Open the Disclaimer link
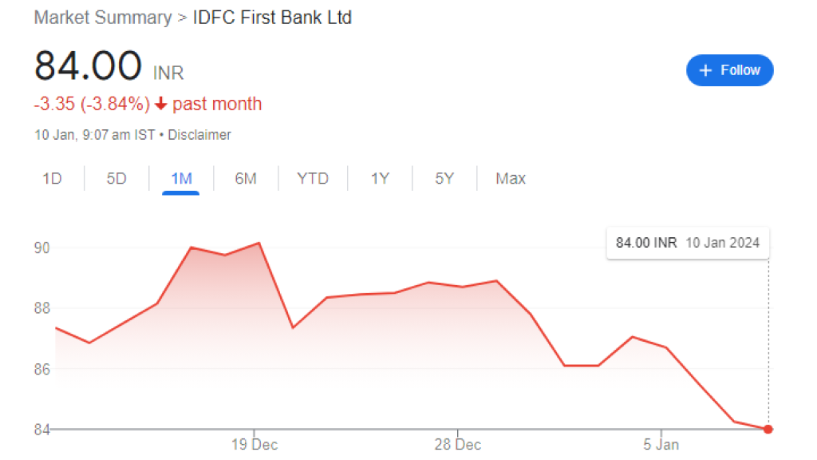 point(199,135)
